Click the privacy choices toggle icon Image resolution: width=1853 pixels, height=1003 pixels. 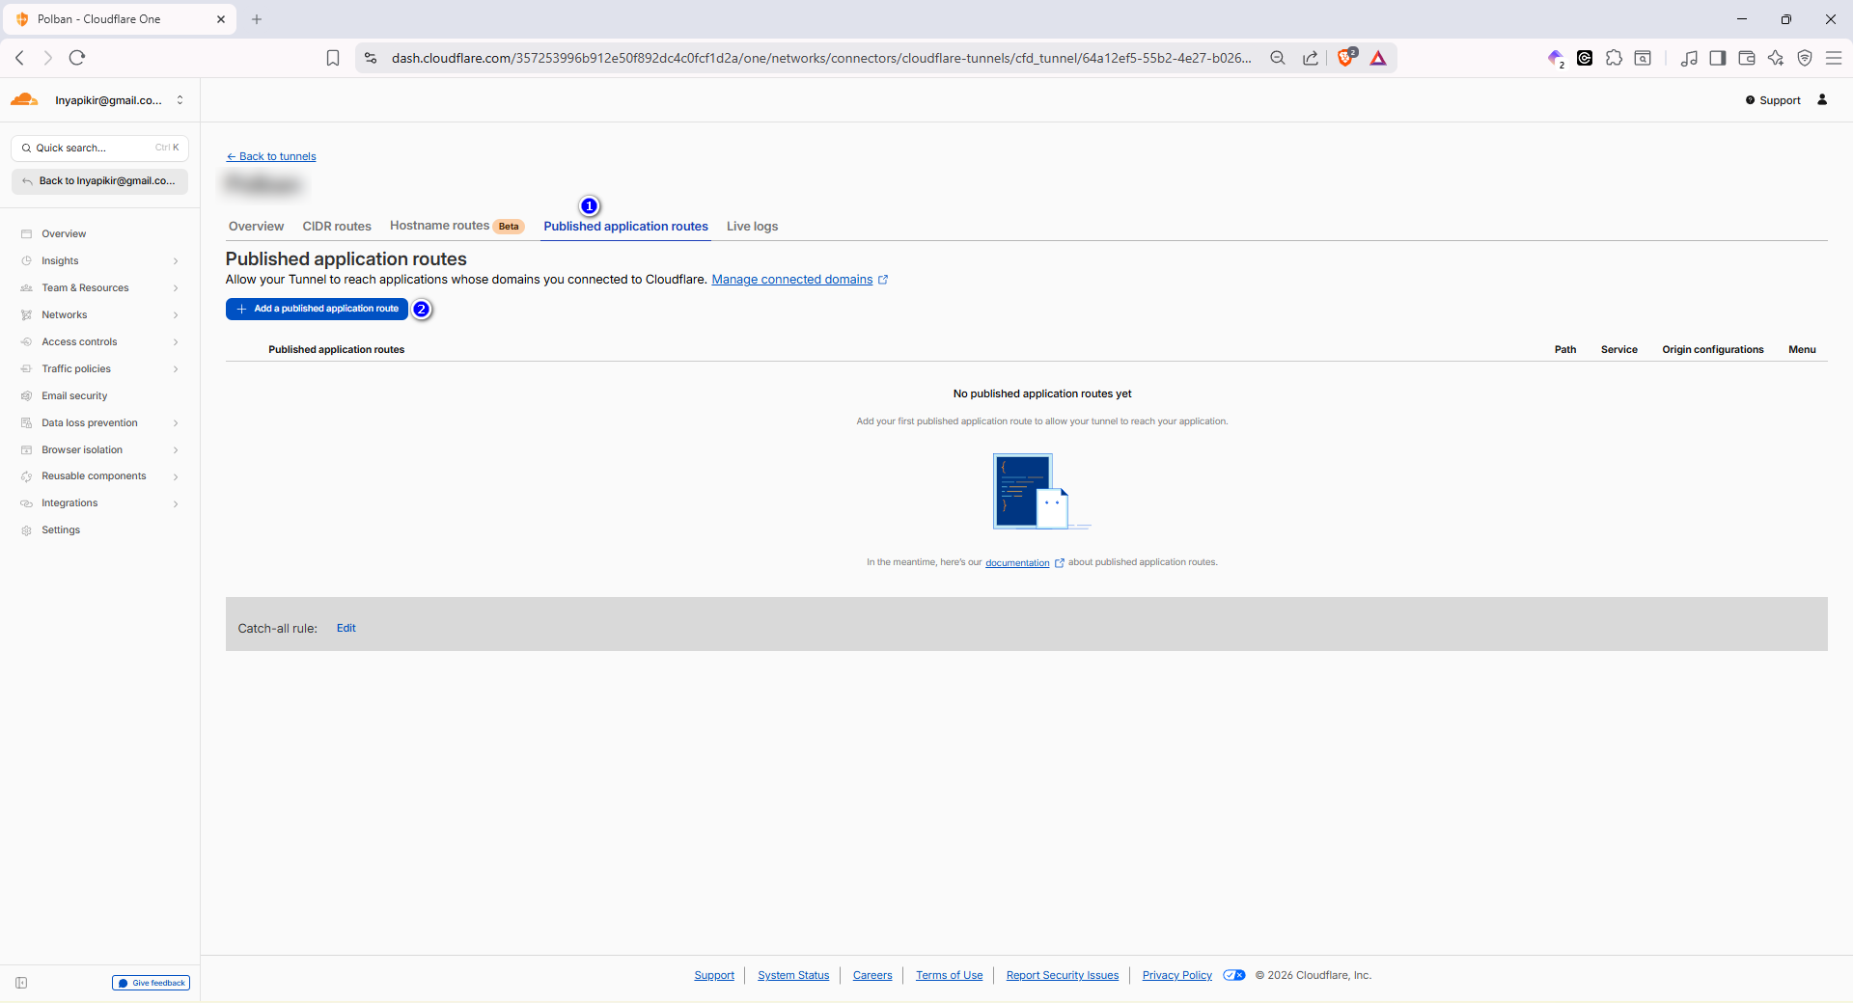1234,975
